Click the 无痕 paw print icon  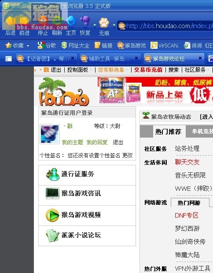[x=104, y=22]
